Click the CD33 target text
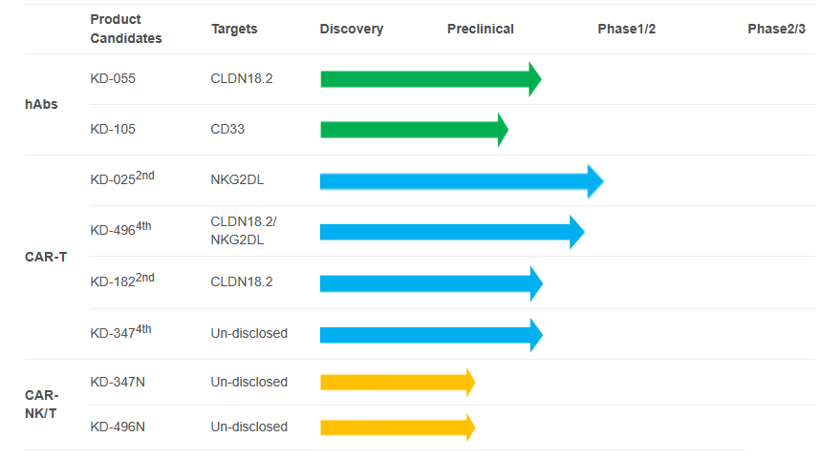This screenshot has height=458, width=820. tap(227, 129)
